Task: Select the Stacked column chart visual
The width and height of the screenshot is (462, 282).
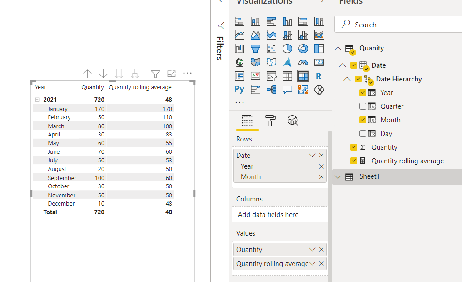Action: pos(255,21)
